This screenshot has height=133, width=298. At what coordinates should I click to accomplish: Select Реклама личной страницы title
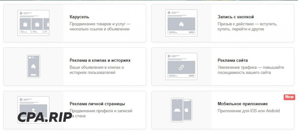97,104
